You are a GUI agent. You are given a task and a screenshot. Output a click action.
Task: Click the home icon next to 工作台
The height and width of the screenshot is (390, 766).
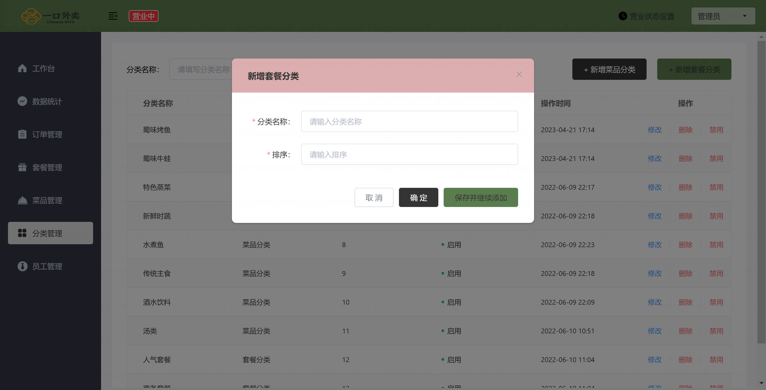22,68
